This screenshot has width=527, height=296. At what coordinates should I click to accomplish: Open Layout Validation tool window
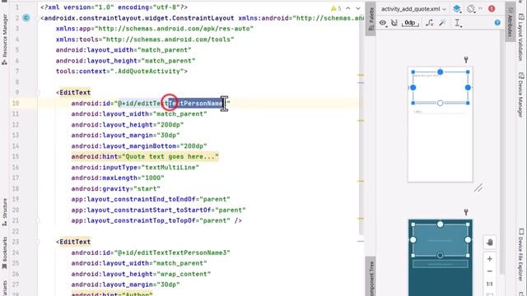click(x=520, y=36)
